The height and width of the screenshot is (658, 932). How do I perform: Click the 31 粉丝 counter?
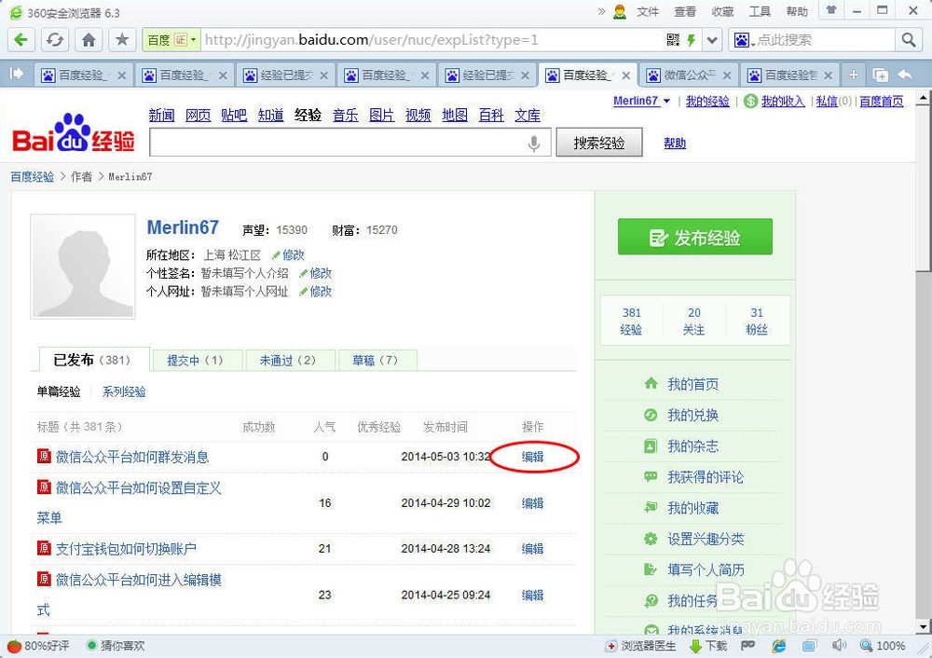click(756, 321)
